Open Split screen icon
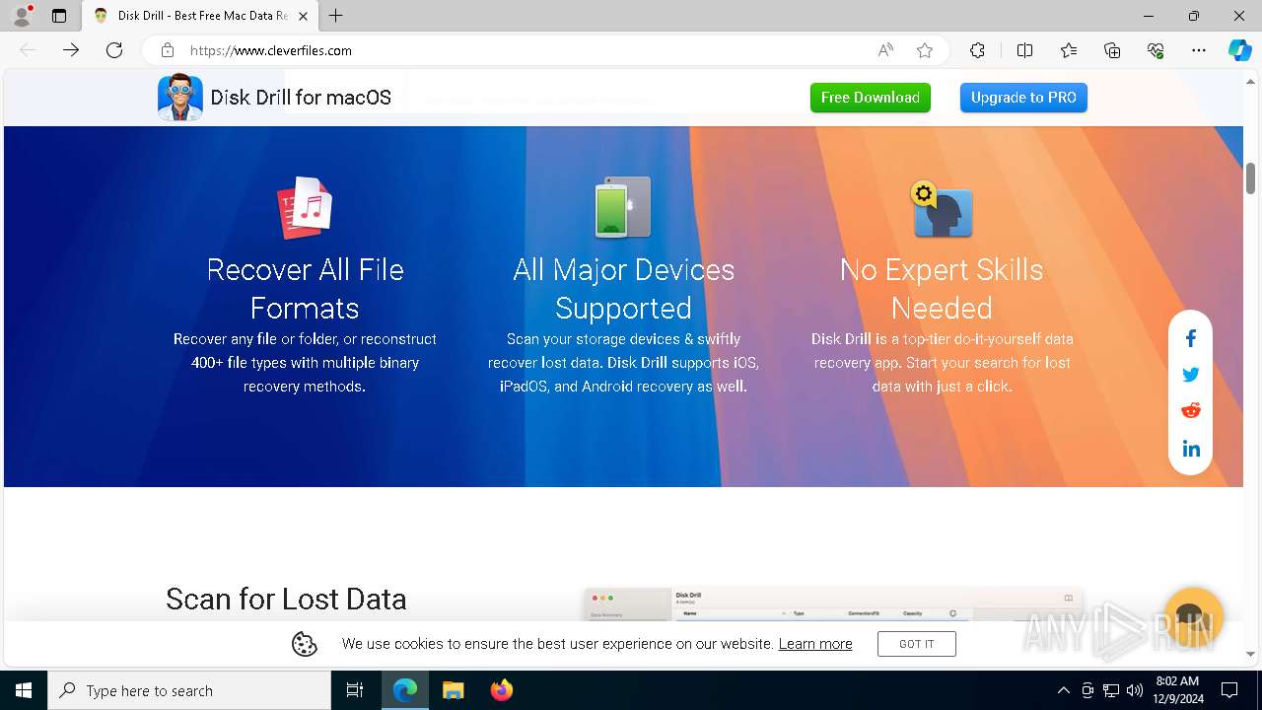This screenshot has height=710, width=1262. click(x=1024, y=50)
